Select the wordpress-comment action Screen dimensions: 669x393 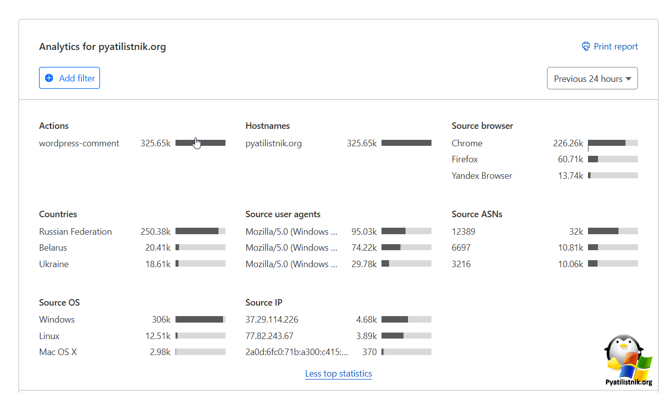(79, 143)
